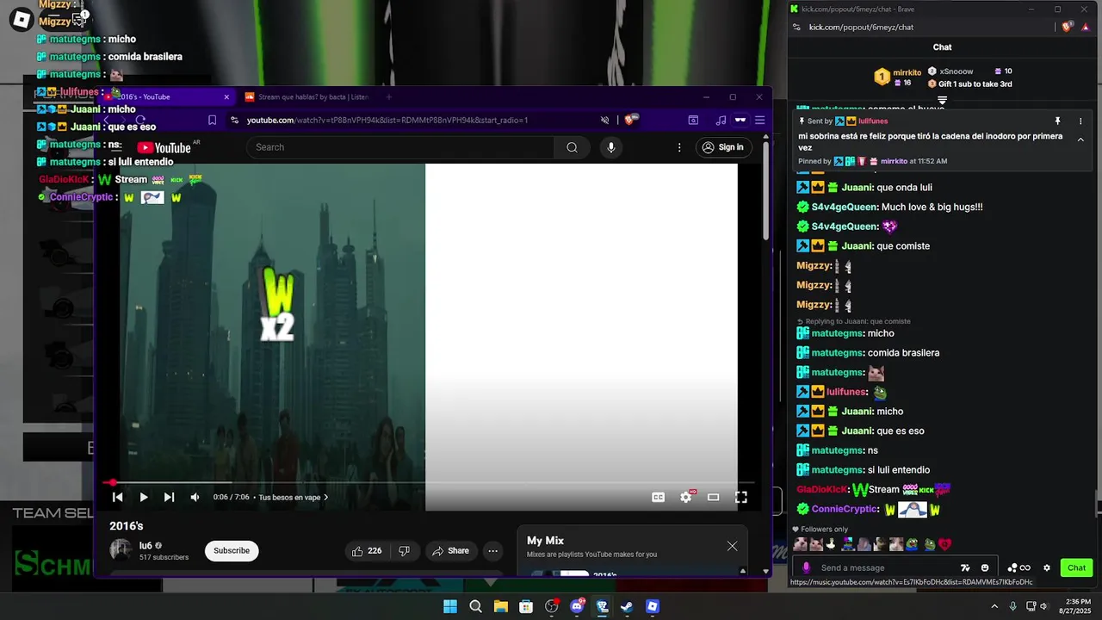The image size is (1102, 620).
Task: Click the muted autoplay icon in address bar
Action: tap(604, 121)
